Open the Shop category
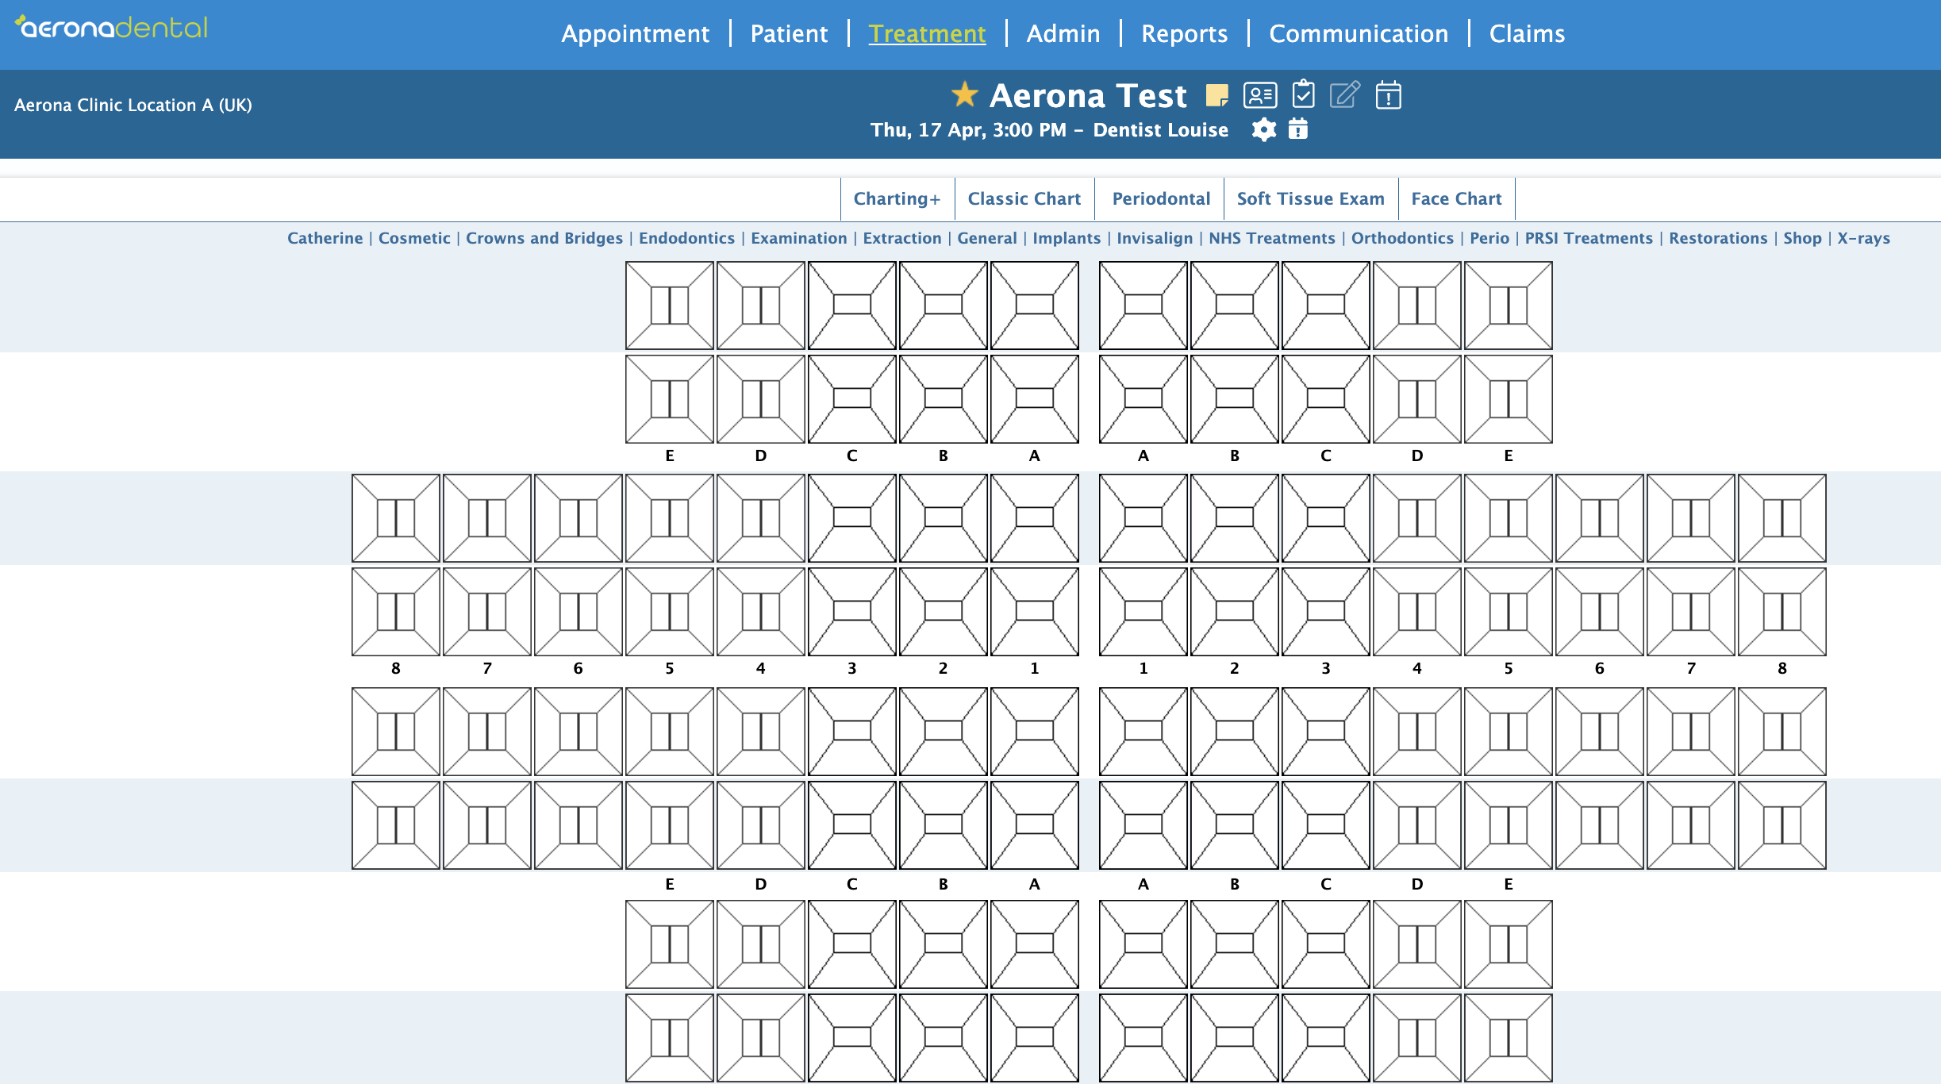This screenshot has height=1084, width=1941. (1802, 238)
